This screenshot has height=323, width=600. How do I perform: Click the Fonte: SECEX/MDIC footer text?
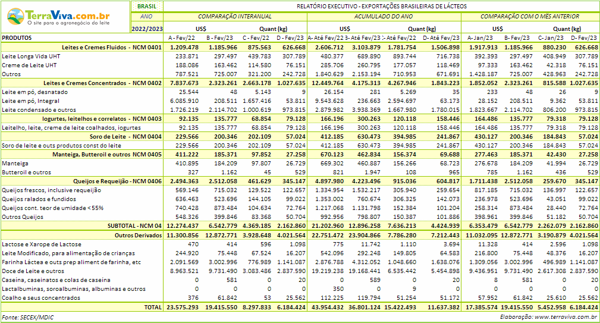pyautogui.click(x=28, y=317)
